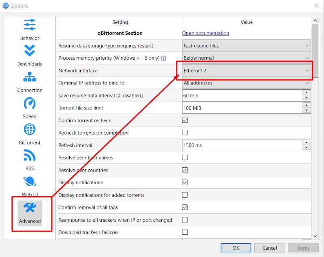Open Optional IP address dropdown
The height and width of the screenshot is (257, 324).
pyautogui.click(x=246, y=83)
